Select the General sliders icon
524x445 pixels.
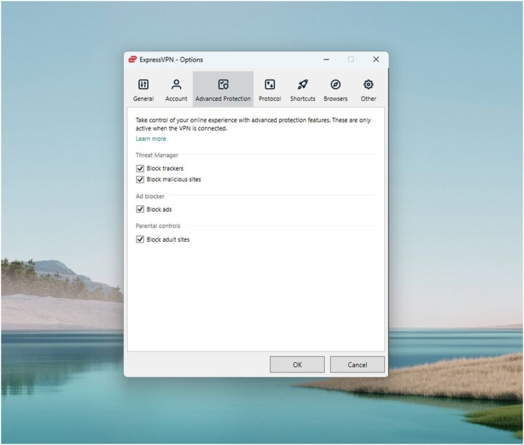(x=143, y=84)
